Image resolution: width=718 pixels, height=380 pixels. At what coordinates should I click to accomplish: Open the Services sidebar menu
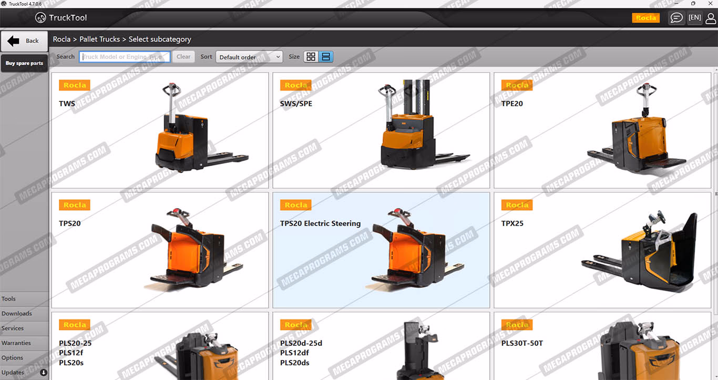(24, 328)
